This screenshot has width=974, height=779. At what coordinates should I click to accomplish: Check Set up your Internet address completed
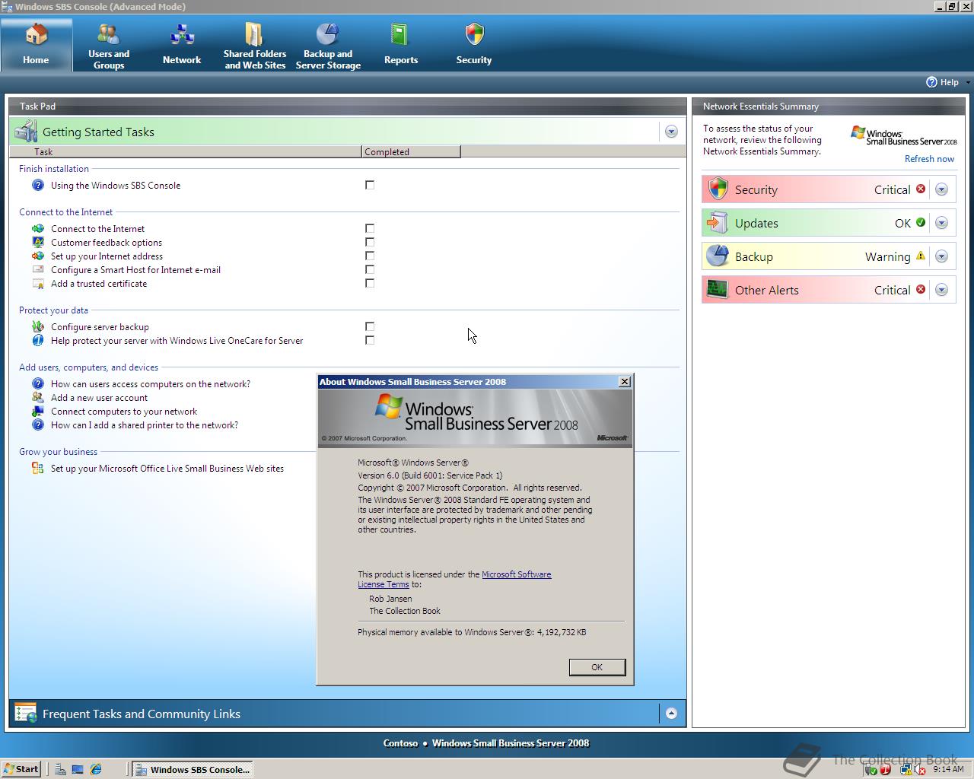point(370,256)
